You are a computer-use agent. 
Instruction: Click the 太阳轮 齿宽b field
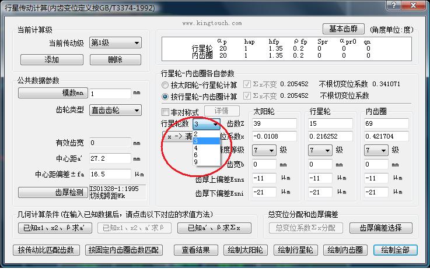[264, 164]
